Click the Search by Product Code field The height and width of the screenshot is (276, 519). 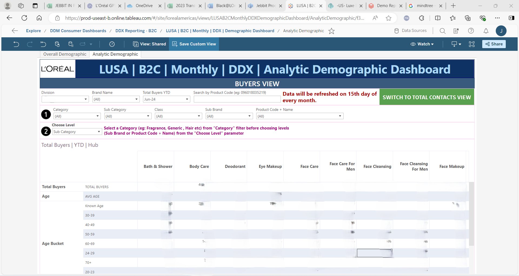[237, 99]
